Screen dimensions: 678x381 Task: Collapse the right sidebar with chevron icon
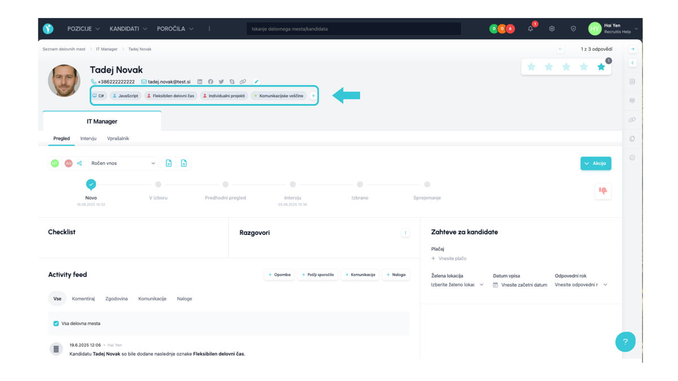coord(632,63)
